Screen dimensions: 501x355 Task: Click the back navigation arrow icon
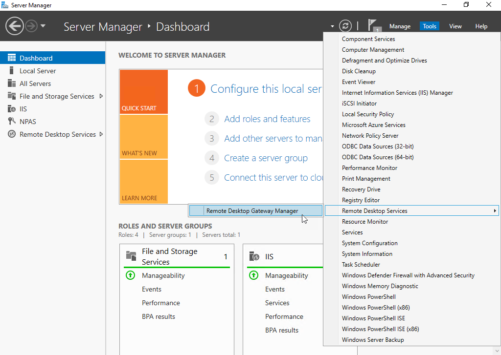tap(15, 26)
